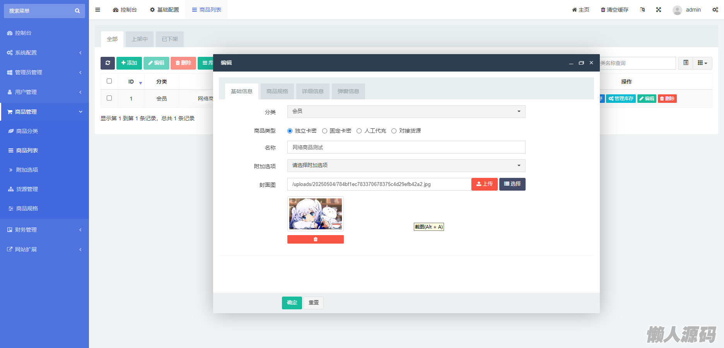The image size is (724, 348).
Task: Click the hamburger menu toggle icon
Action: pyautogui.click(x=97, y=10)
